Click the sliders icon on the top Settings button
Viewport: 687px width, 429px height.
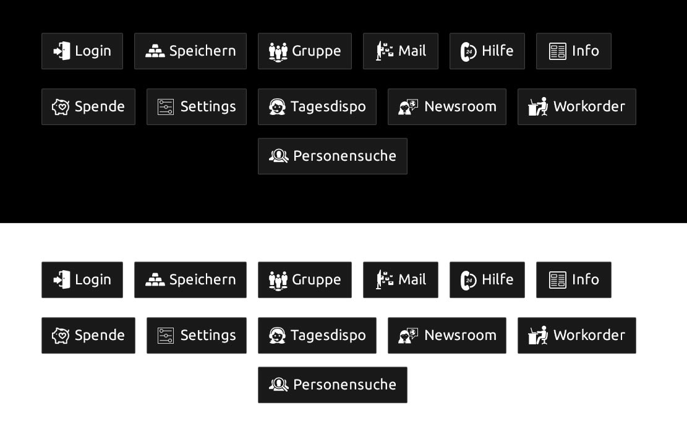pyautogui.click(x=166, y=107)
